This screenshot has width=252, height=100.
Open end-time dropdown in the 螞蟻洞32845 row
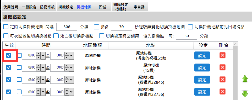coord(72,80)
